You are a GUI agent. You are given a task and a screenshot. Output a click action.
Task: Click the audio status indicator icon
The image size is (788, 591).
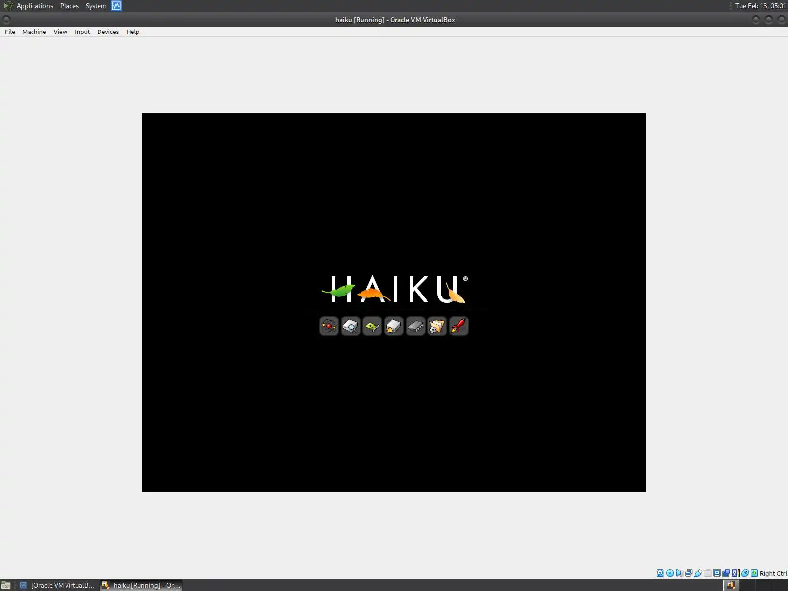679,573
